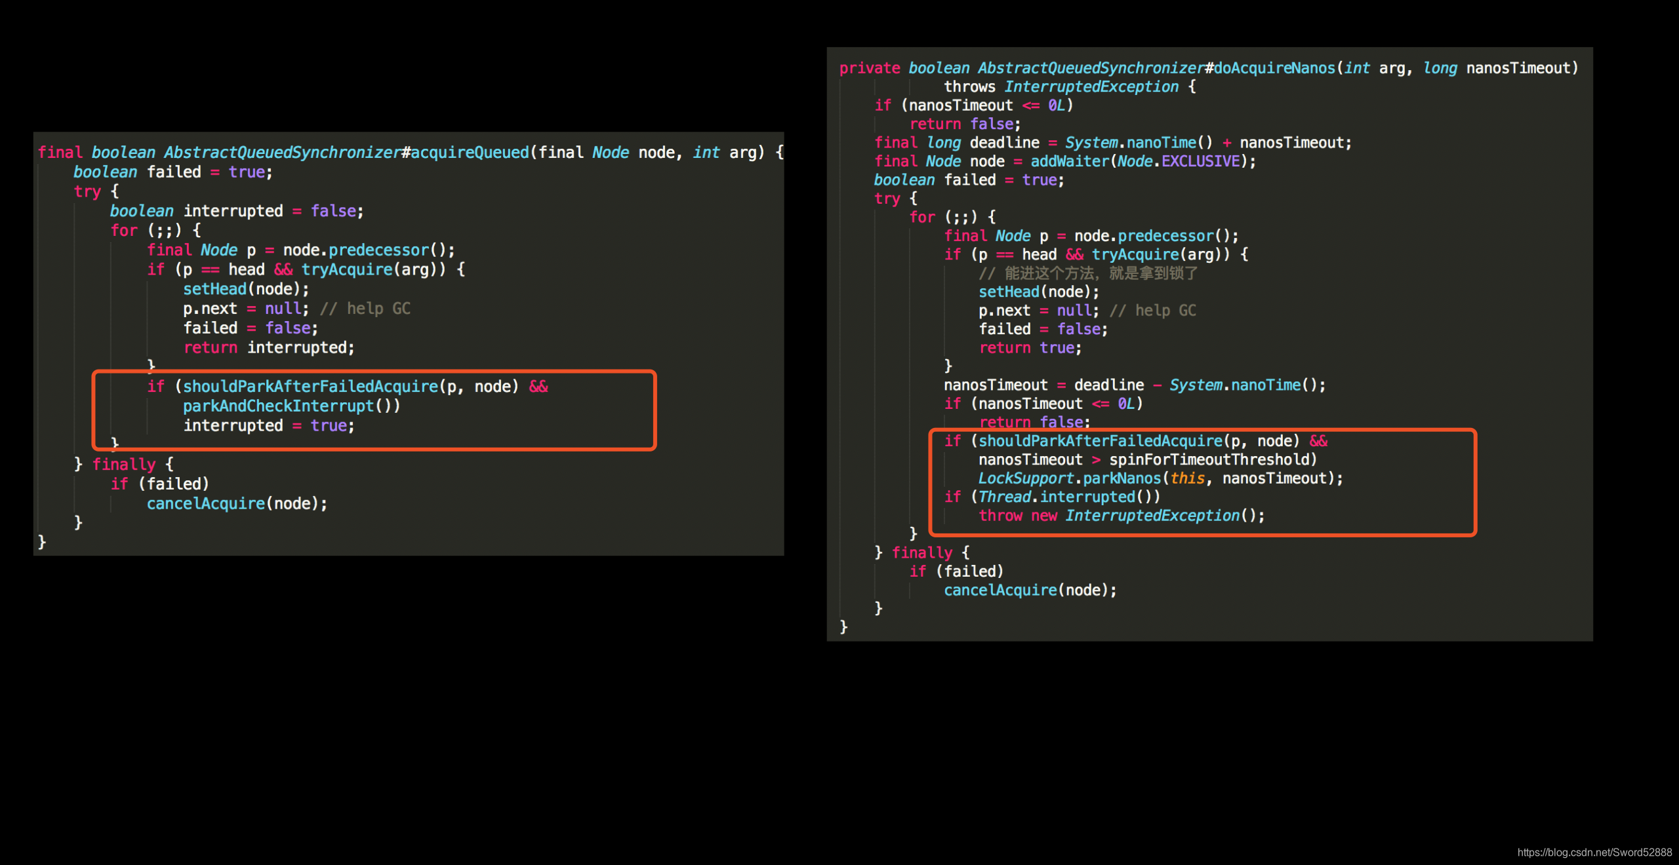Click 'throws InterruptedException' clause
Viewport: 1679px width, 865px height.
[1061, 86]
